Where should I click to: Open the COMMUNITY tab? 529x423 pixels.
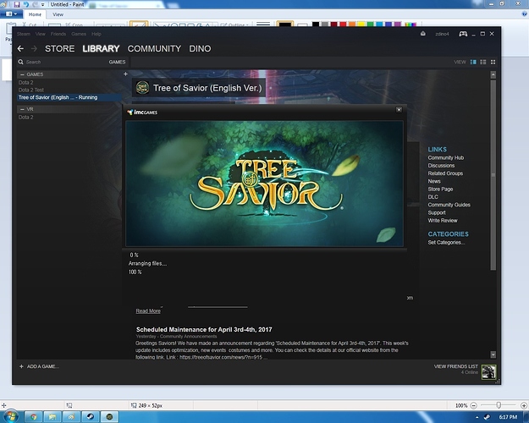click(154, 49)
